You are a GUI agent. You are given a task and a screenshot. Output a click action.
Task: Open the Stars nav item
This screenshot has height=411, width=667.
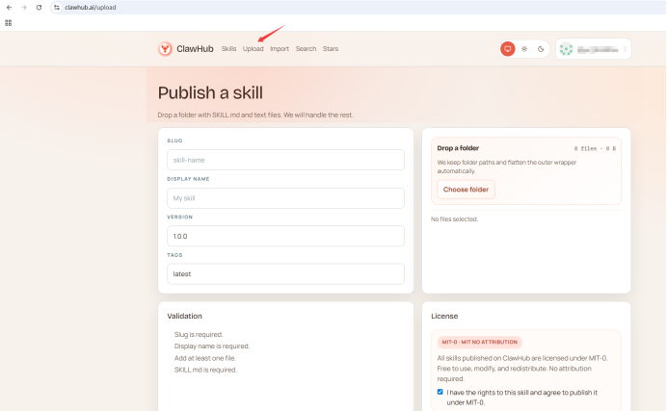pyautogui.click(x=330, y=49)
